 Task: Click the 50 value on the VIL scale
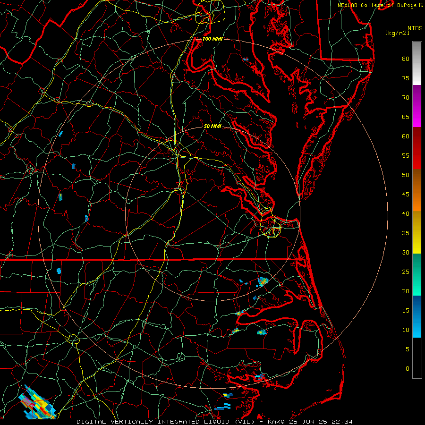[x=406, y=175]
